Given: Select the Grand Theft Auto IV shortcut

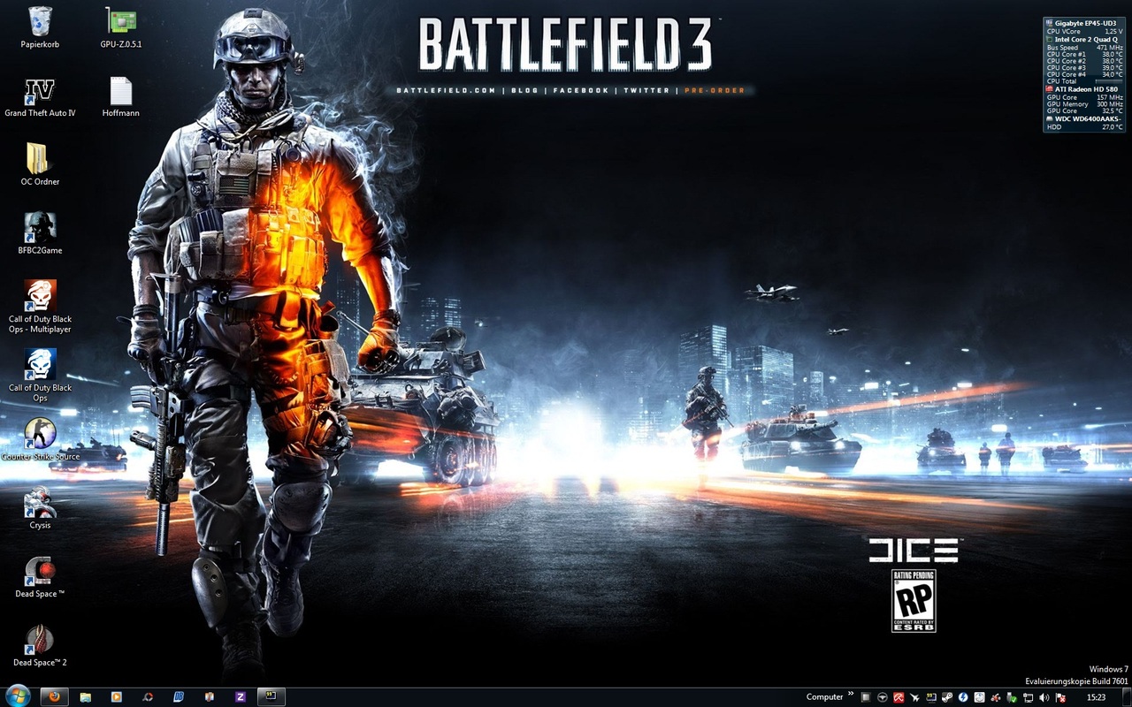Looking at the screenshot, I should tap(40, 96).
